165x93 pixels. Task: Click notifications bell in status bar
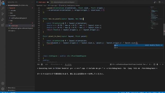click(x=163, y=92)
